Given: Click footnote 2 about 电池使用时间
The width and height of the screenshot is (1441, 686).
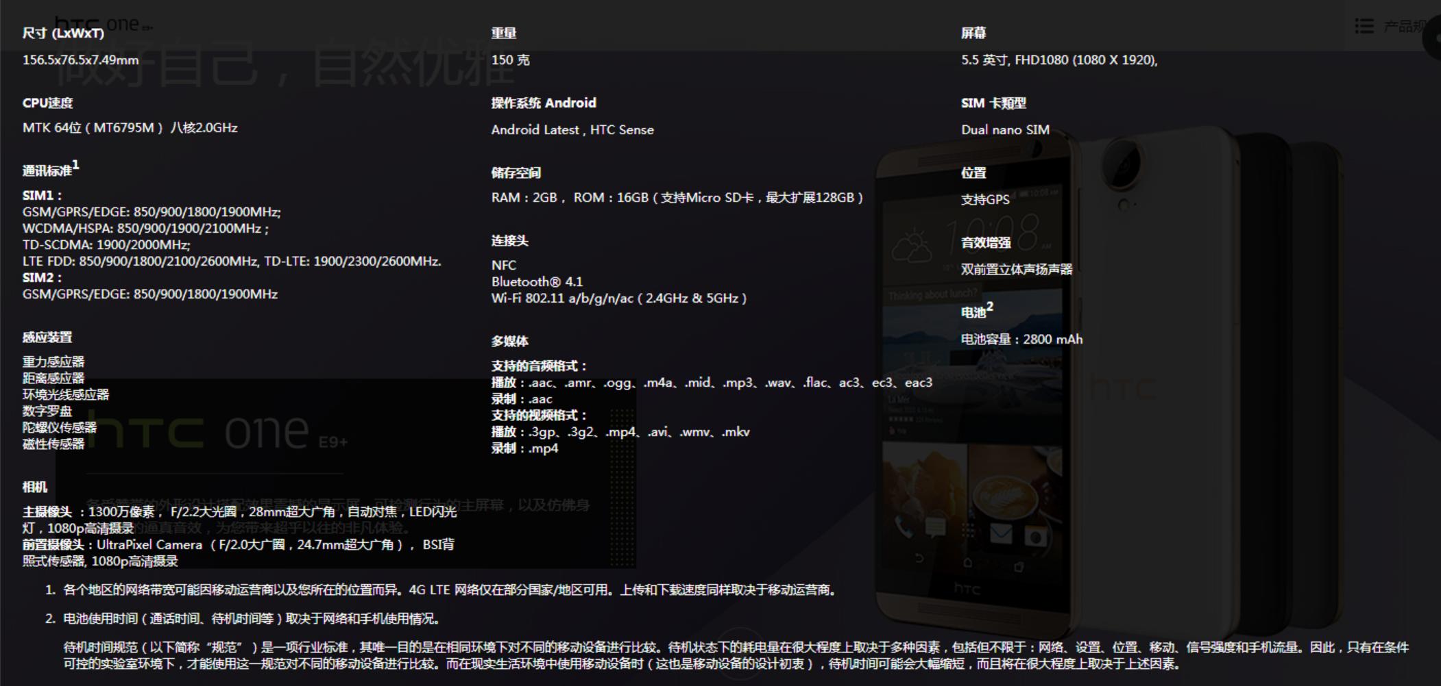Looking at the screenshot, I should click(x=251, y=618).
